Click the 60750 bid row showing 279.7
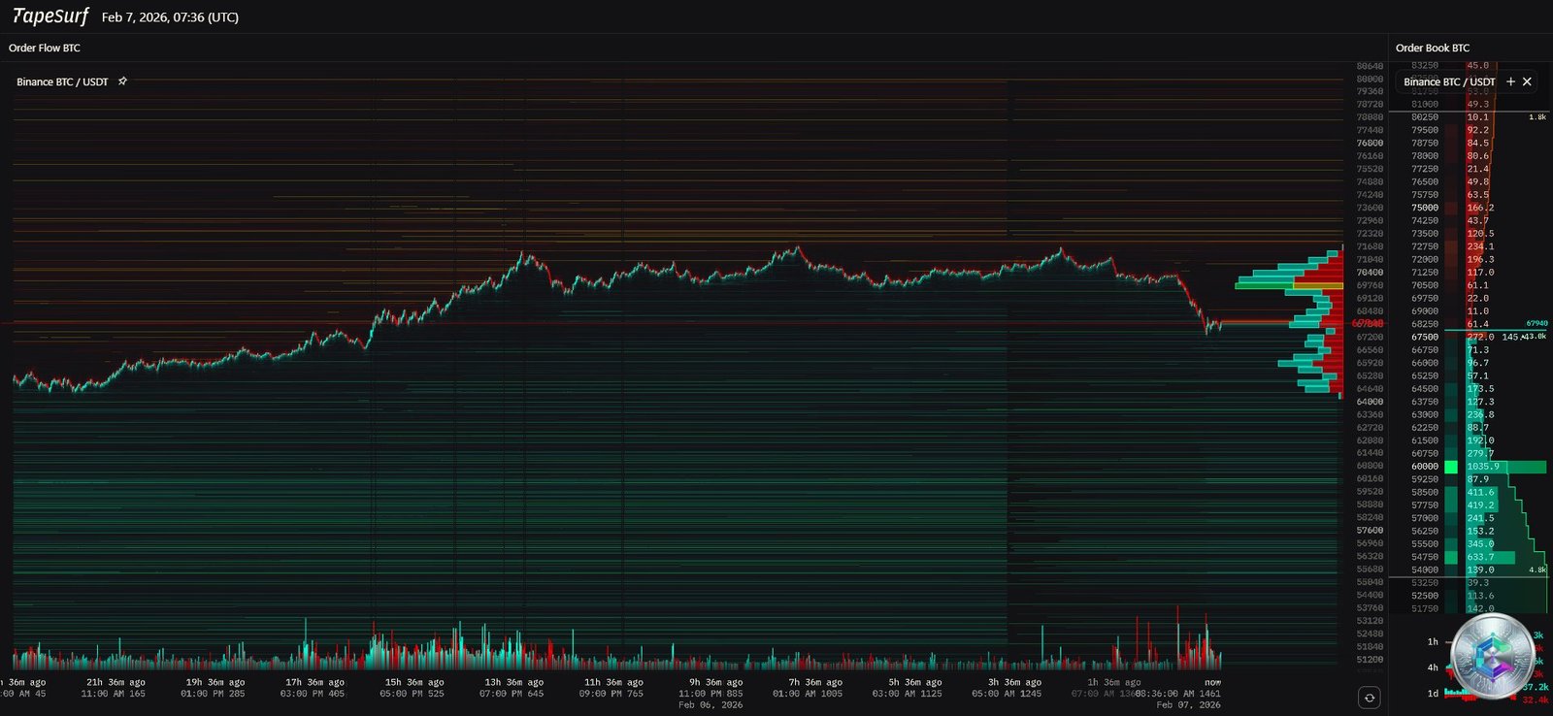Image resolution: width=1553 pixels, height=716 pixels. (x=1470, y=453)
